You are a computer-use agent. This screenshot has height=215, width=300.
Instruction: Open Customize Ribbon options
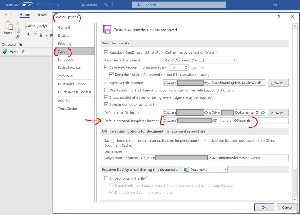(x=74, y=84)
